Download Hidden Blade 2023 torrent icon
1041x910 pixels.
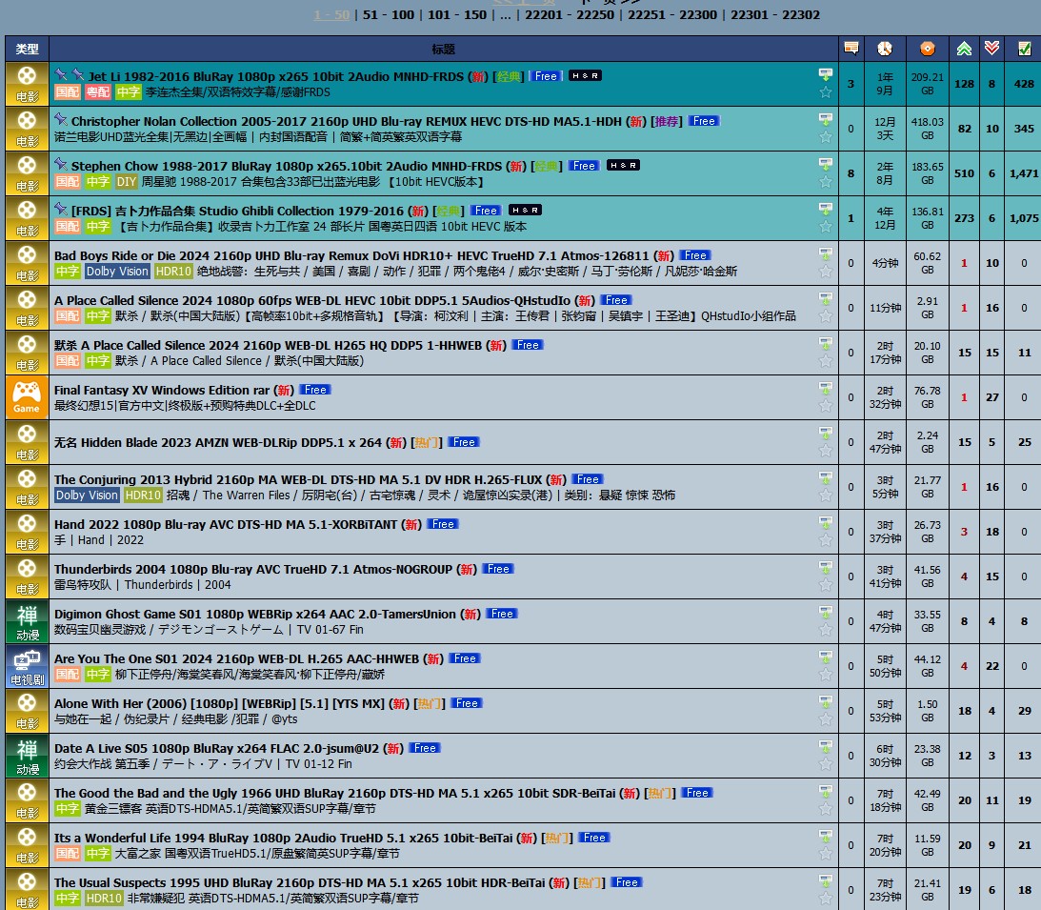825,433
